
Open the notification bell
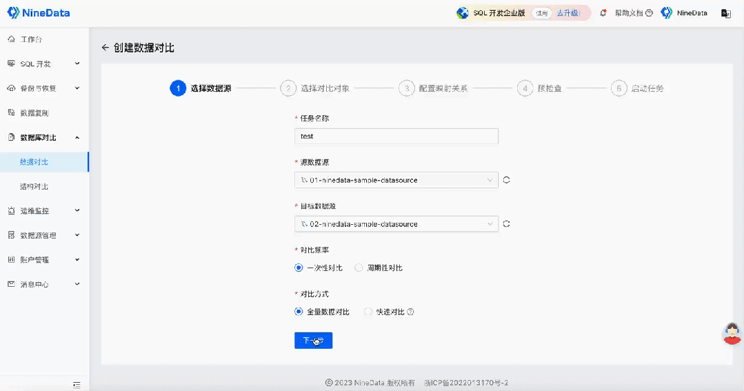[603, 13]
